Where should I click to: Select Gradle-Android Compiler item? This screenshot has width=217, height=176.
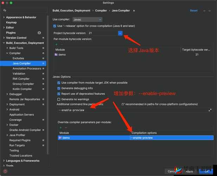25,130
